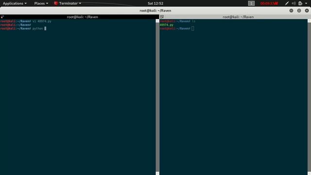The width and height of the screenshot is (311, 175).
Task: Expand the system menu arrow
Action: point(306,3)
